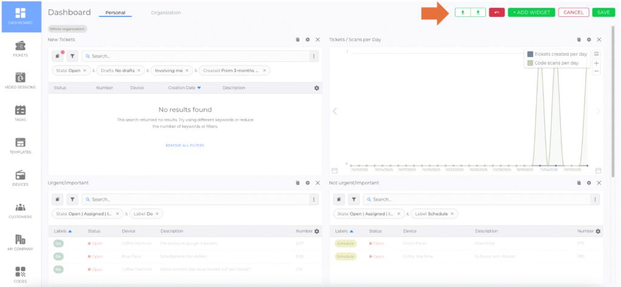Open settings of New Tickets widget

pyautogui.click(x=307, y=39)
